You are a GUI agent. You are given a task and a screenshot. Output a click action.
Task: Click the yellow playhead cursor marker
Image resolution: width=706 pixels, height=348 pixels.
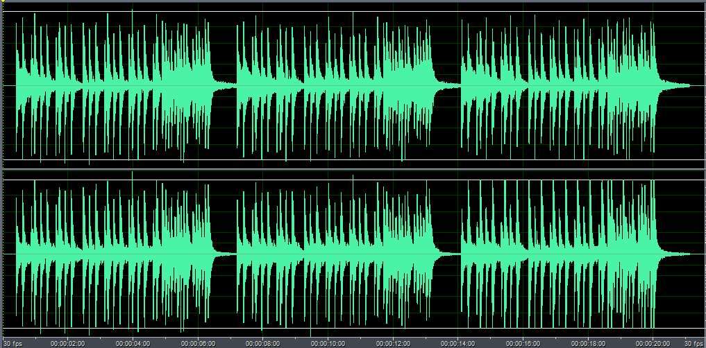tap(2, 1)
